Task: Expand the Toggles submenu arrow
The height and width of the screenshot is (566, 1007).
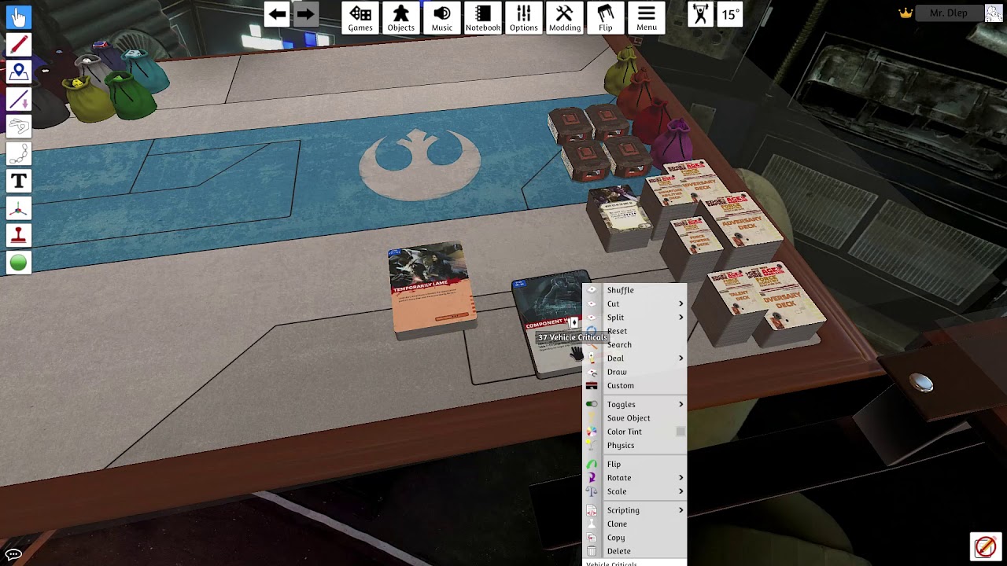Action: [x=681, y=404]
